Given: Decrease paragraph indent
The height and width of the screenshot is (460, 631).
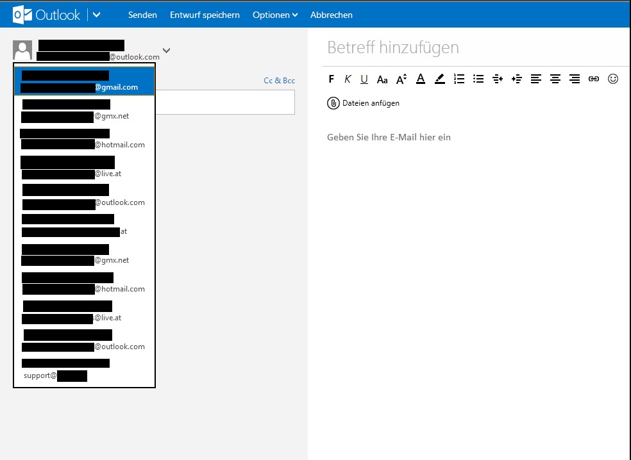Looking at the screenshot, I should point(498,79).
